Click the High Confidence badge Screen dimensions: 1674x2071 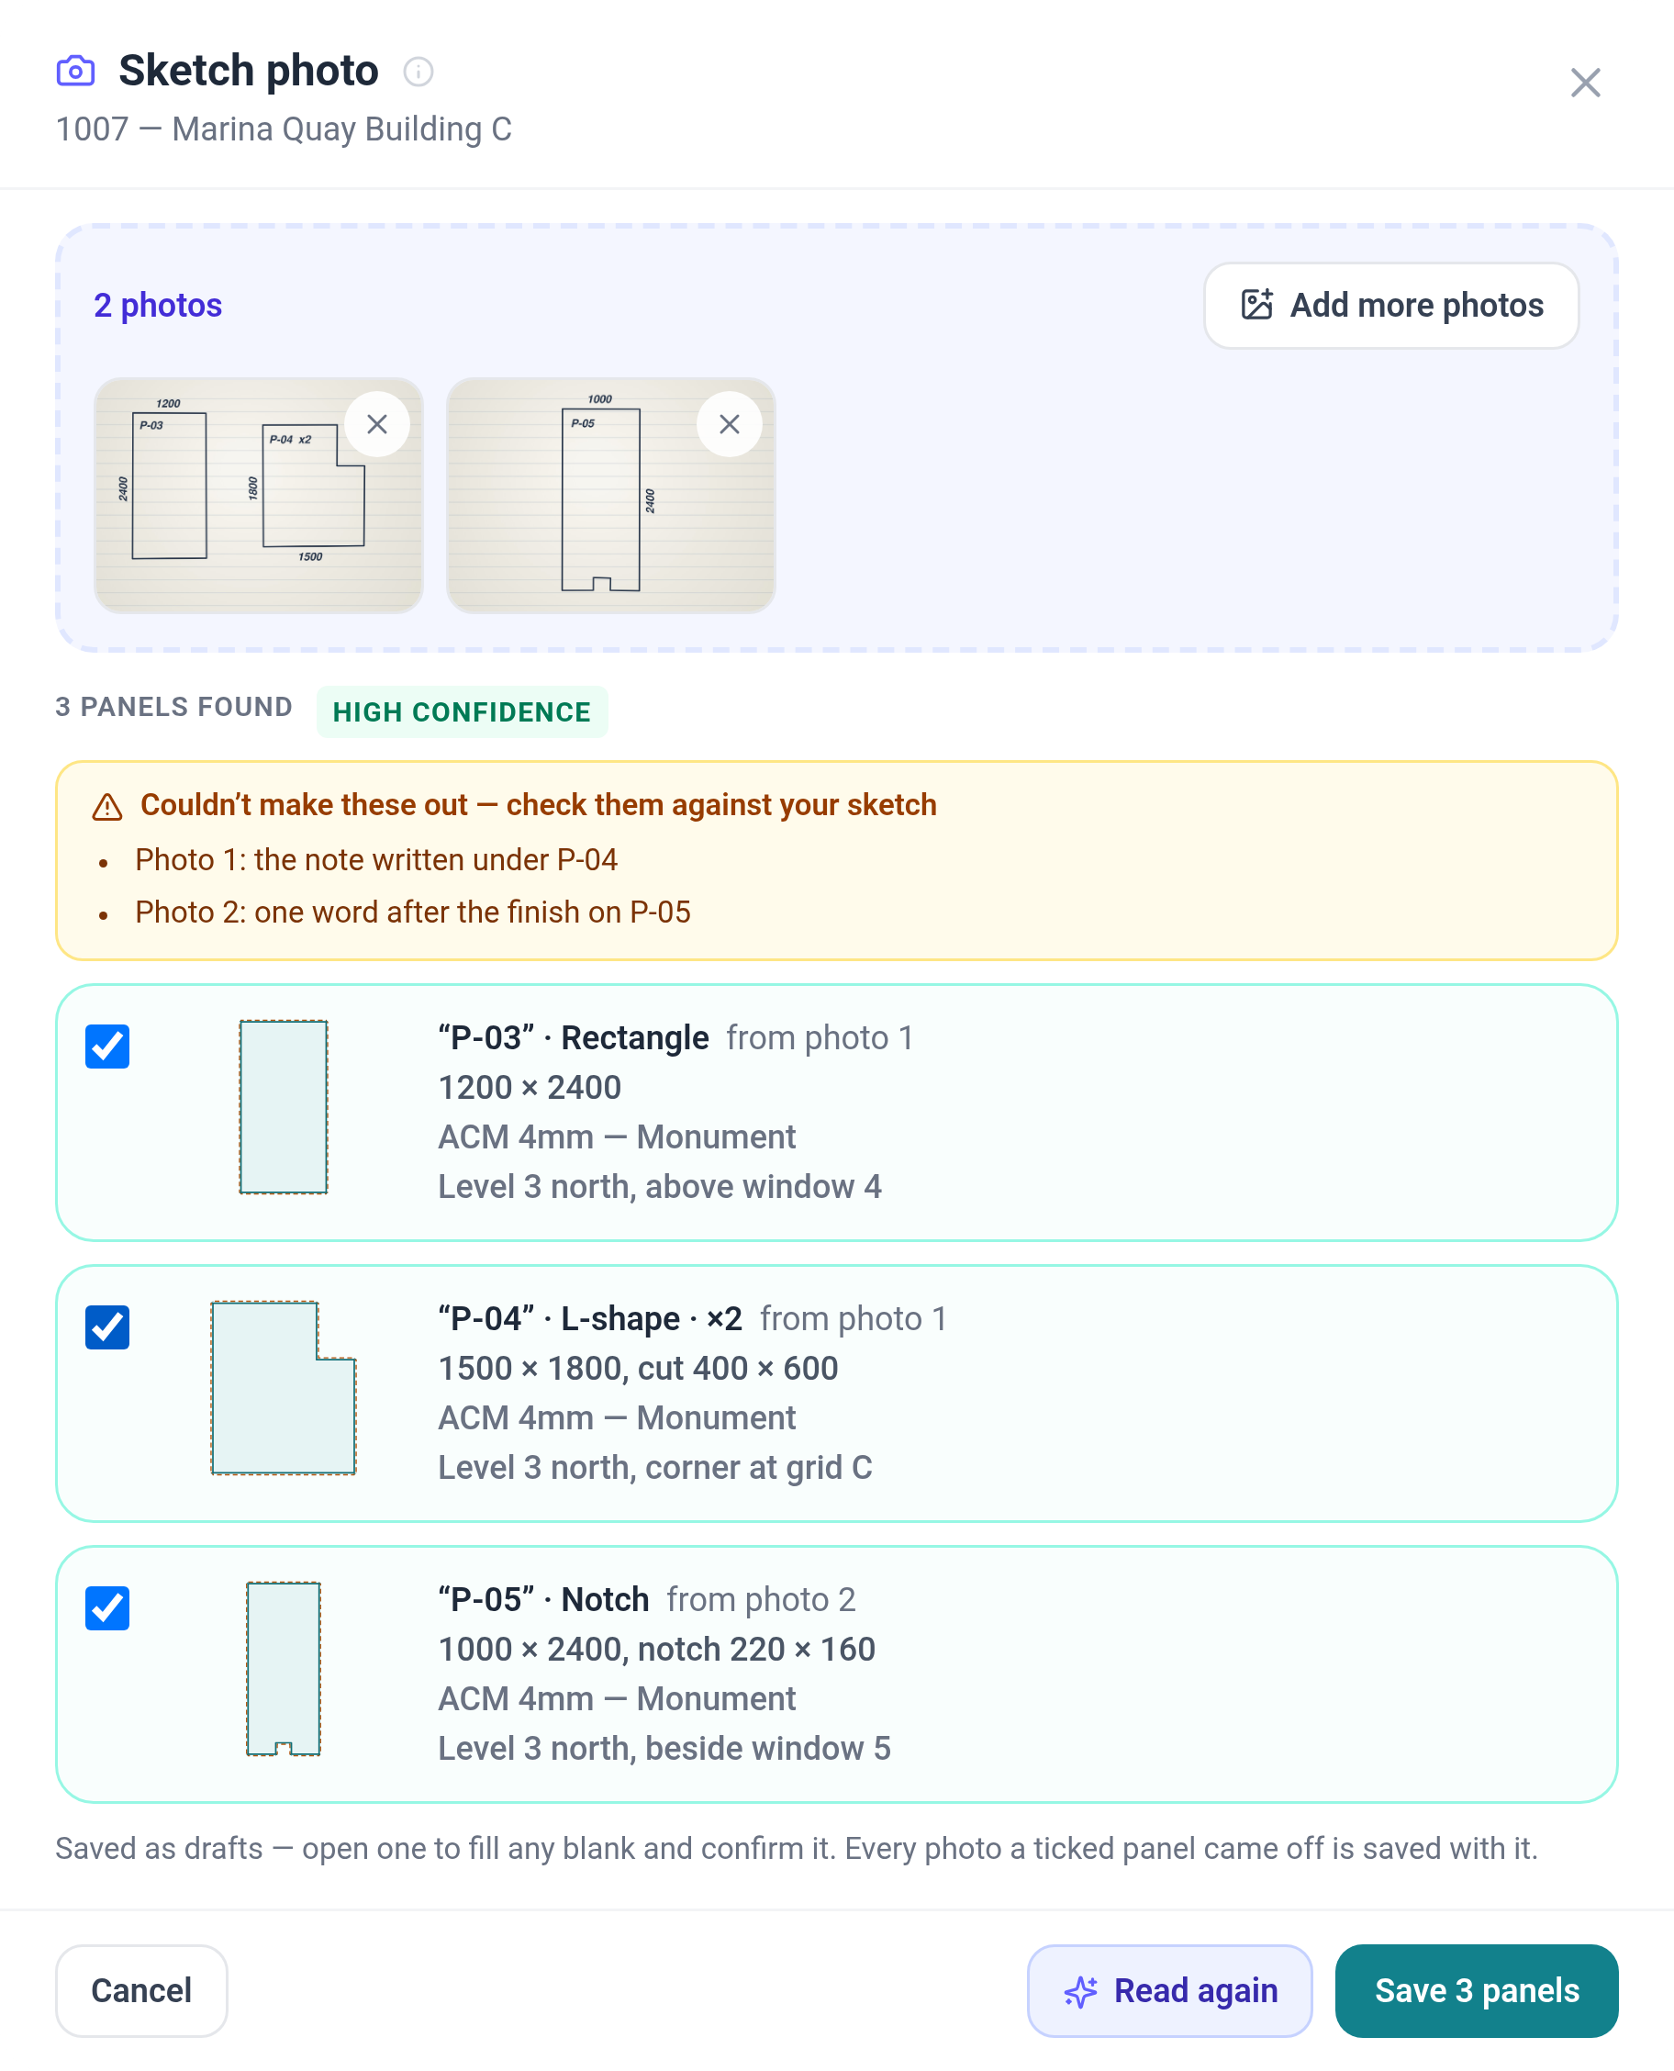click(x=462, y=711)
